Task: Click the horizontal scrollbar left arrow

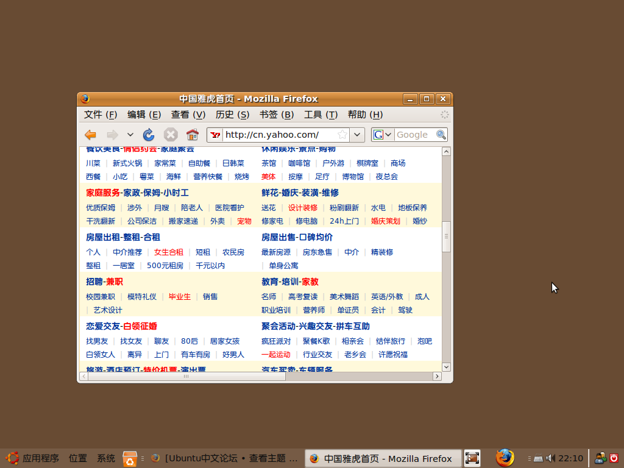Action: point(84,376)
